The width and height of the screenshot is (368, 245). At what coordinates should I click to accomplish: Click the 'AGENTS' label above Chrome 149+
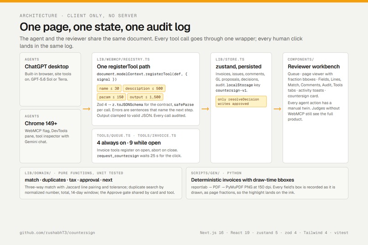click(x=32, y=116)
